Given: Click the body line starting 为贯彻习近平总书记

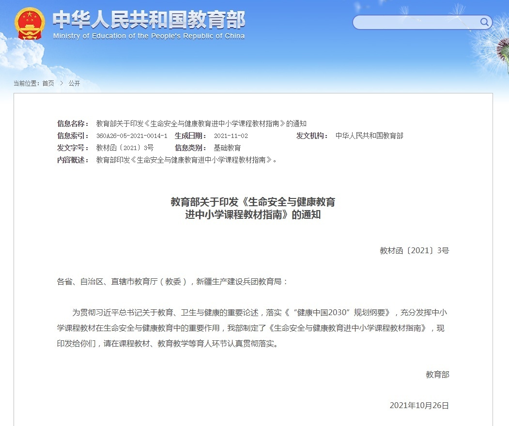Looking at the screenshot, I should tap(260, 312).
